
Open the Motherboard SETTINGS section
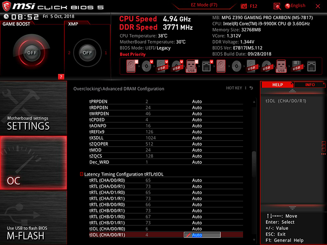coord(34,108)
